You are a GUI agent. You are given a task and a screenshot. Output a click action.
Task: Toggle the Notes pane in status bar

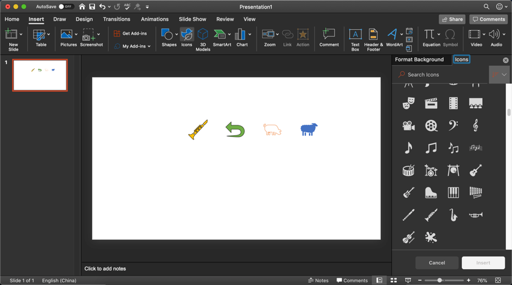[x=318, y=281]
